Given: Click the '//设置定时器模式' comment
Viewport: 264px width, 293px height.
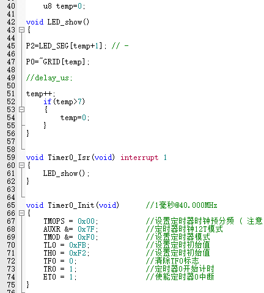Looking at the screenshot, I should tap(178, 237).
